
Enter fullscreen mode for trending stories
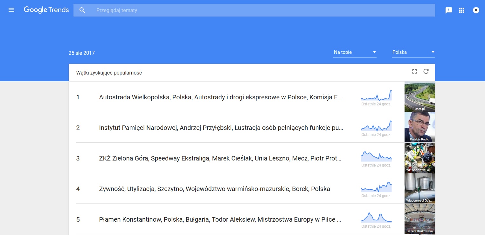414,71
